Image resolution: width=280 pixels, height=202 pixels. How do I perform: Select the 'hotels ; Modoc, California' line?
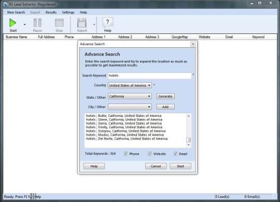coord(125,135)
